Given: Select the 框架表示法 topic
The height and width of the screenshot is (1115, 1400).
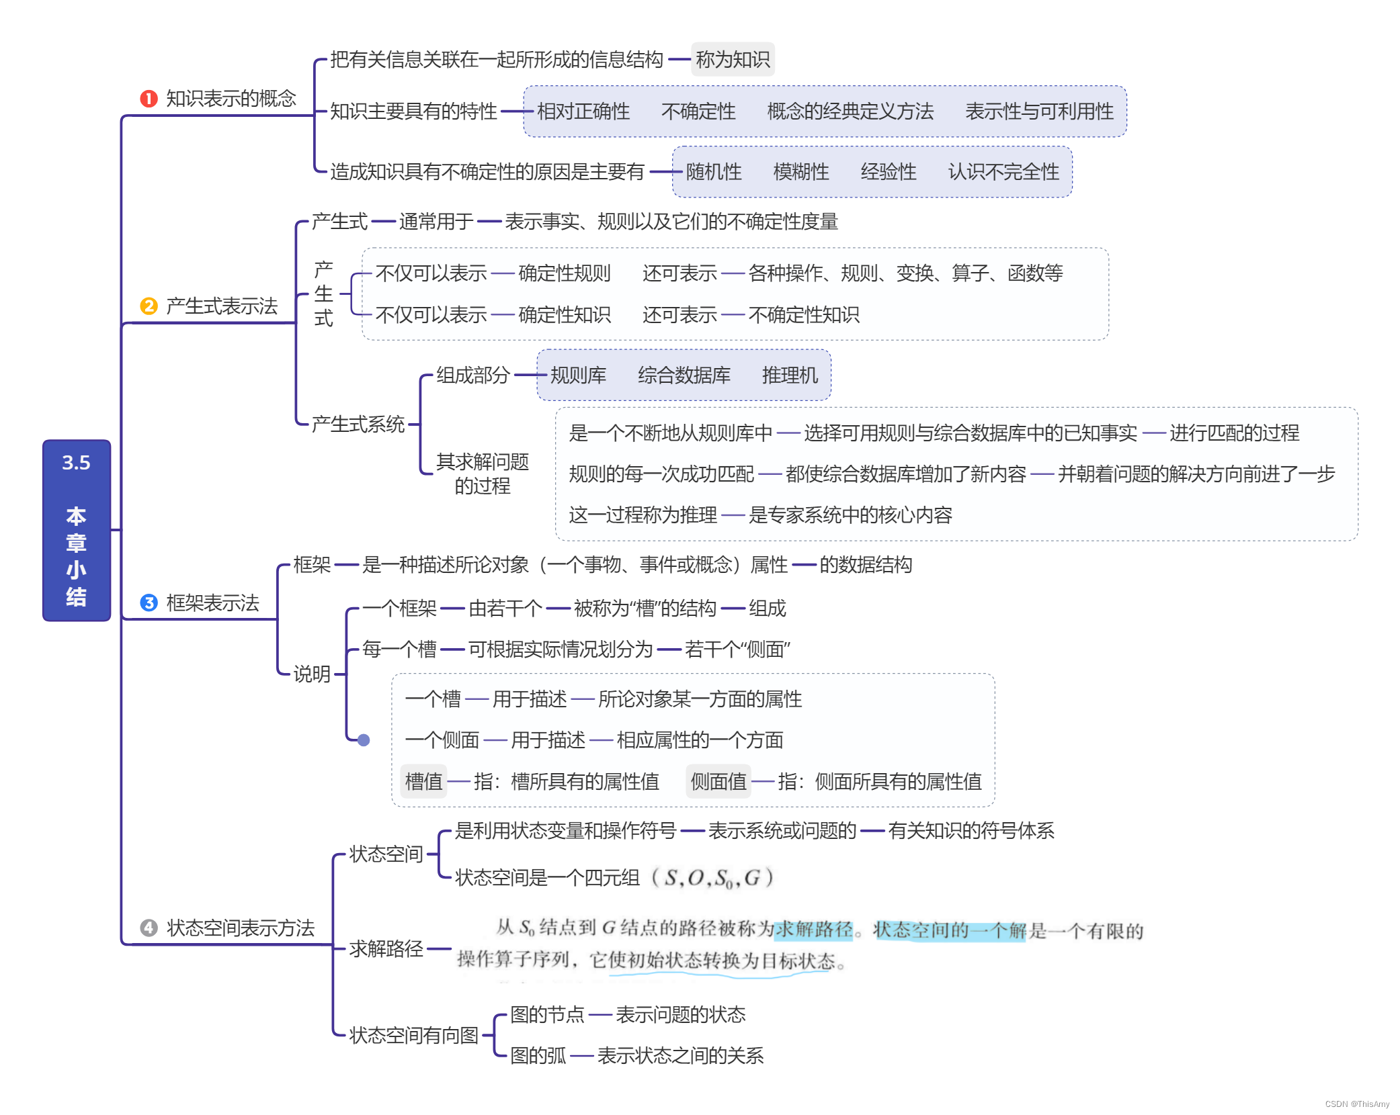Looking at the screenshot, I should tap(212, 603).
